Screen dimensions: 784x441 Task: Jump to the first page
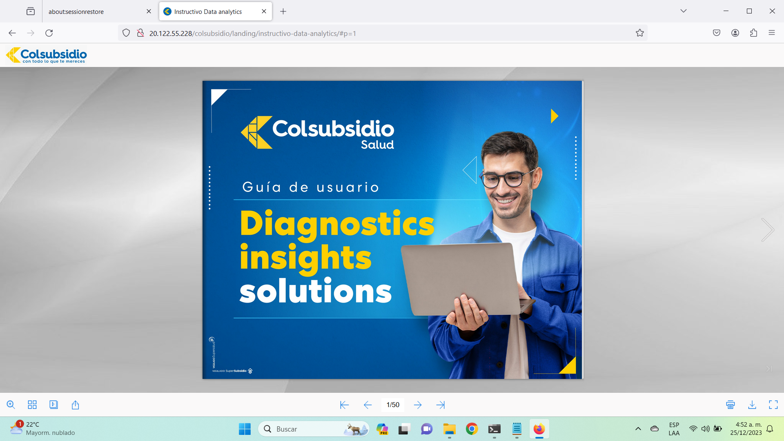point(344,405)
